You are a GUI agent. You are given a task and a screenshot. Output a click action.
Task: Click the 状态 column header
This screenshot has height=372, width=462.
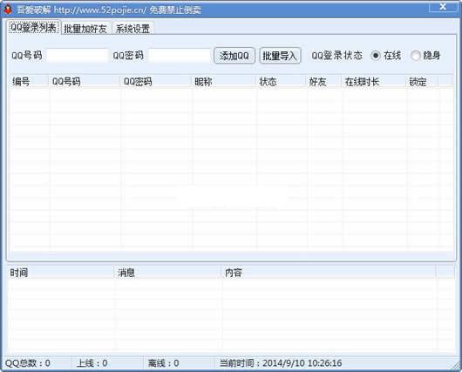pos(282,82)
